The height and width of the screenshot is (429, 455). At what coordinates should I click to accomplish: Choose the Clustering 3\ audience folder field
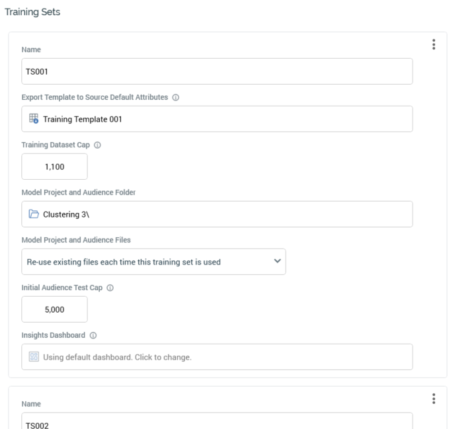217,214
